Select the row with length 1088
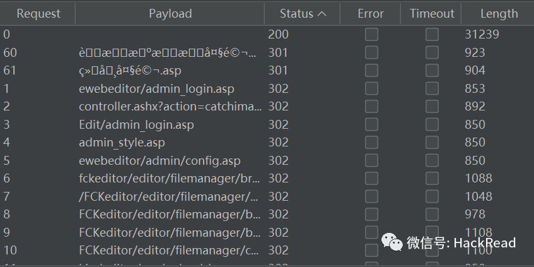The width and height of the screenshot is (534, 267). point(267,179)
